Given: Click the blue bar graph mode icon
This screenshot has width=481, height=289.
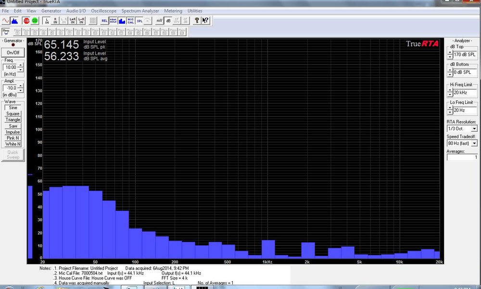Looking at the screenshot, I should click(x=122, y=21).
